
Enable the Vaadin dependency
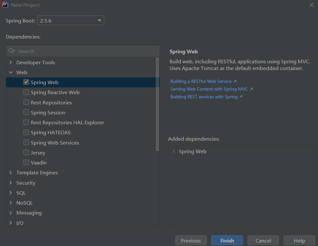point(26,163)
